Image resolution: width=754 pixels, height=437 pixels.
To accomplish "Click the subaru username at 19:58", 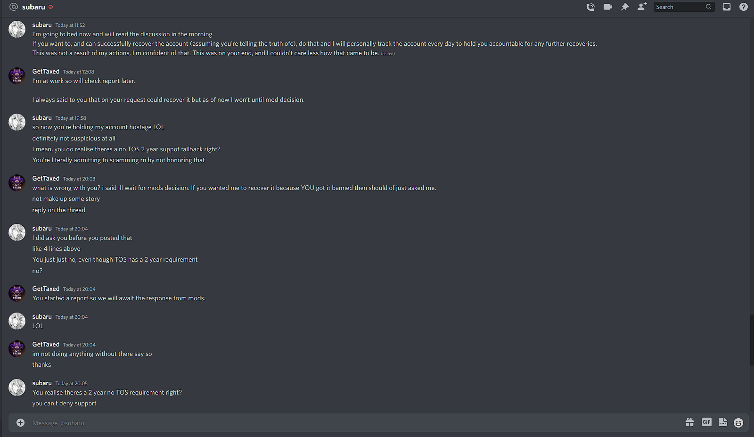I will [x=42, y=117].
